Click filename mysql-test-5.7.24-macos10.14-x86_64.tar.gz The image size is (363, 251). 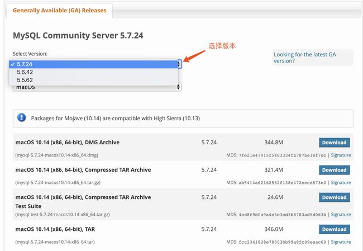tap(63, 214)
